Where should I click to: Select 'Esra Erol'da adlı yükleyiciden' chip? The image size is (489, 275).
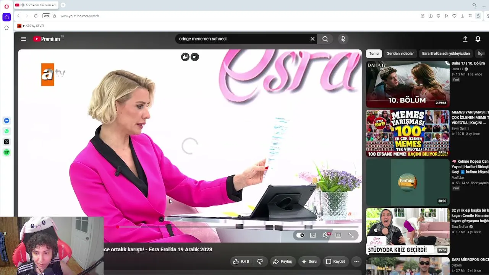[446, 53]
